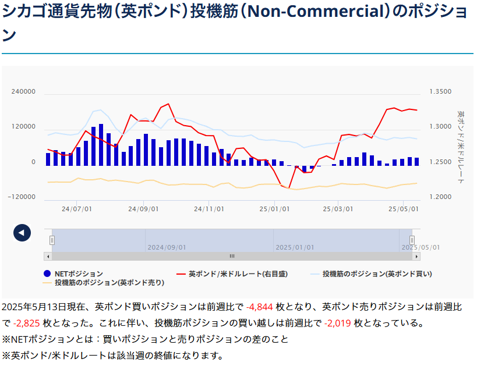
Task: Click the 2024/09/01 label in the navigator
Action: (x=167, y=247)
